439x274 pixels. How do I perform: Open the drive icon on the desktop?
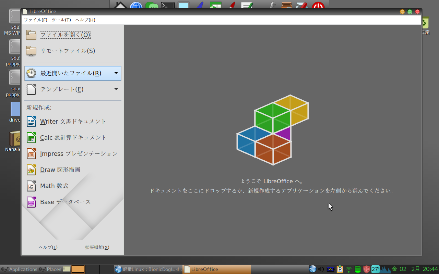15,109
